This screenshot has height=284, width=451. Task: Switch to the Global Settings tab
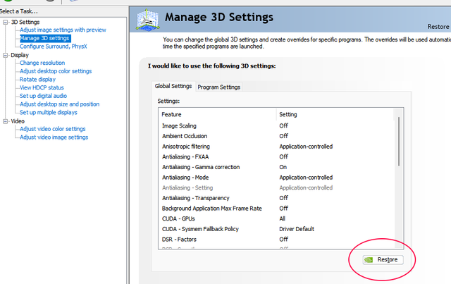coord(173,86)
